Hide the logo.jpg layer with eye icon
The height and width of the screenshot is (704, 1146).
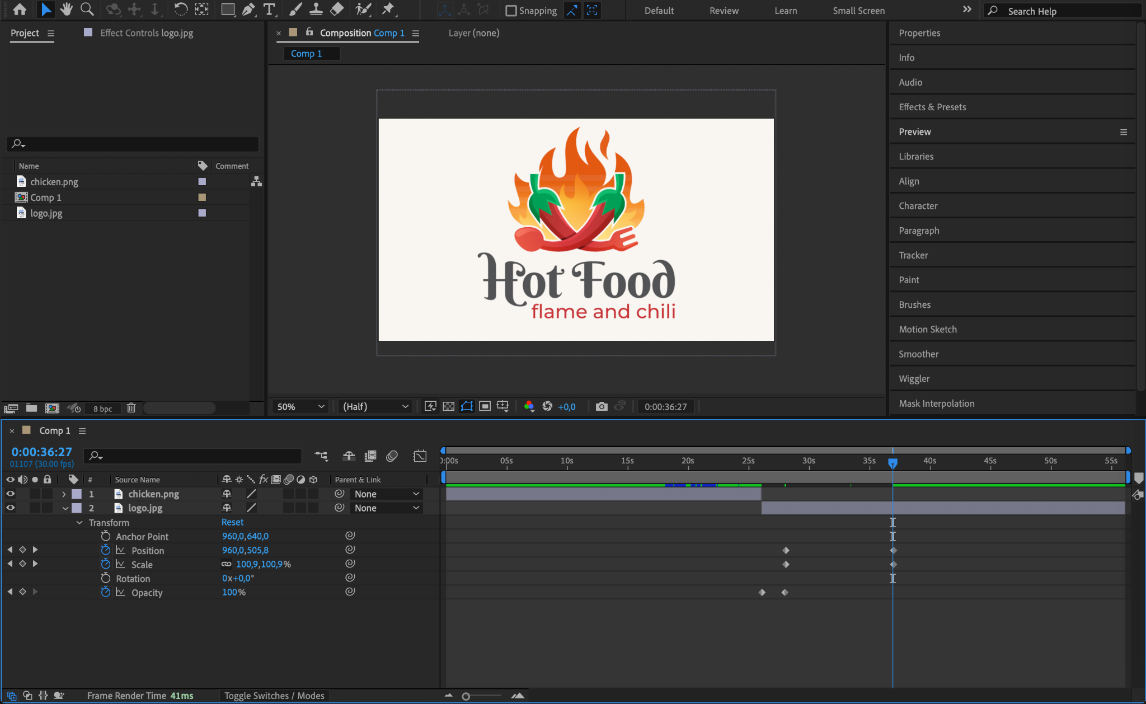10,508
